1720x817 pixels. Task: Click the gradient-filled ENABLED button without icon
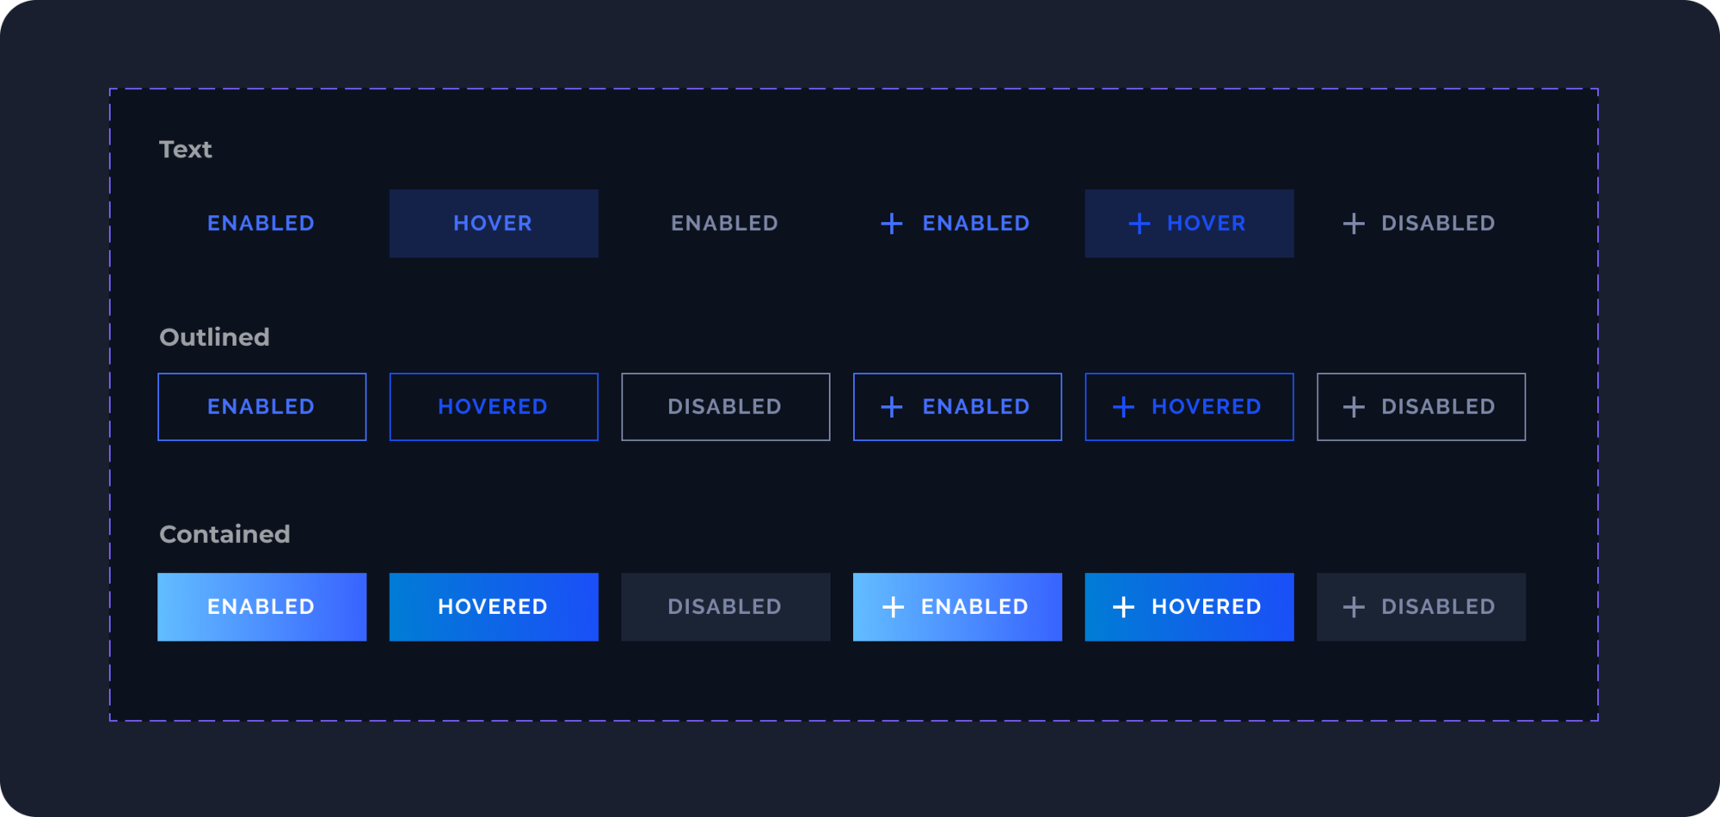click(262, 607)
